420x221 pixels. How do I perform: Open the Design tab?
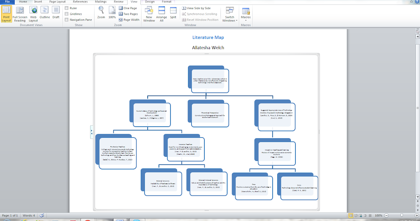pos(149,2)
